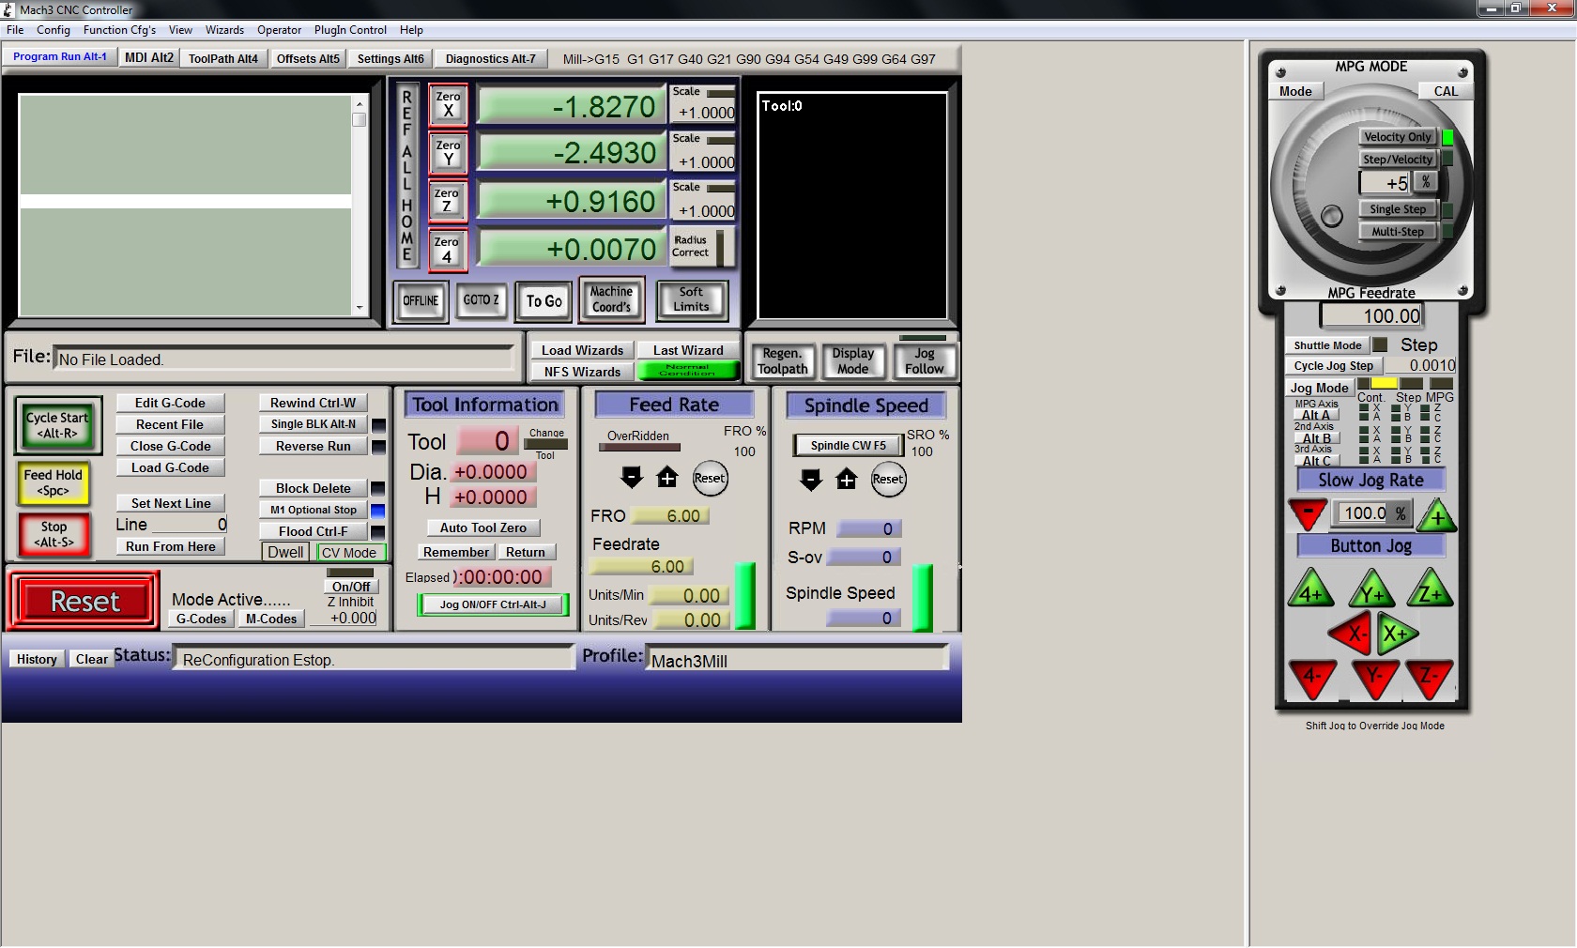Open the File menu
1577x948 pixels.
coord(15,30)
